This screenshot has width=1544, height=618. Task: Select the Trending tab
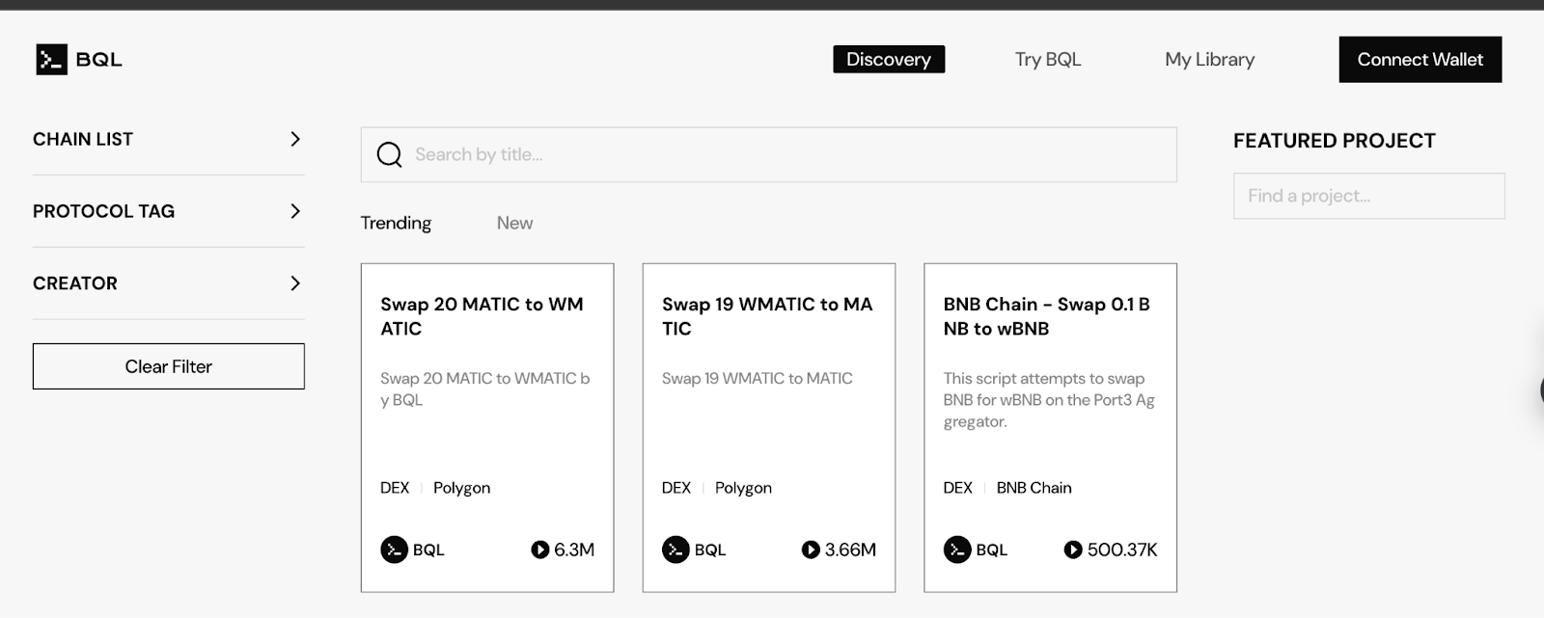coord(396,223)
